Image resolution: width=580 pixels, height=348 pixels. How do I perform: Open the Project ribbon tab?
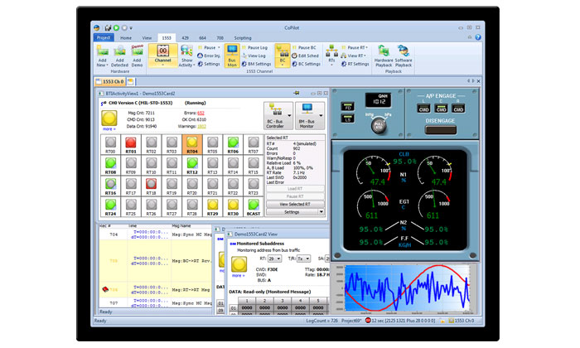pyautogui.click(x=104, y=38)
